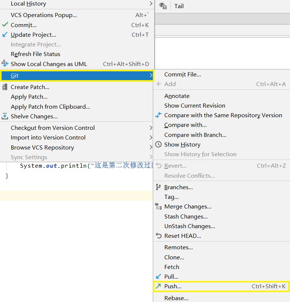290x302 pixels.
Task: Click the Branches icon in Git submenu
Action: (x=158, y=187)
